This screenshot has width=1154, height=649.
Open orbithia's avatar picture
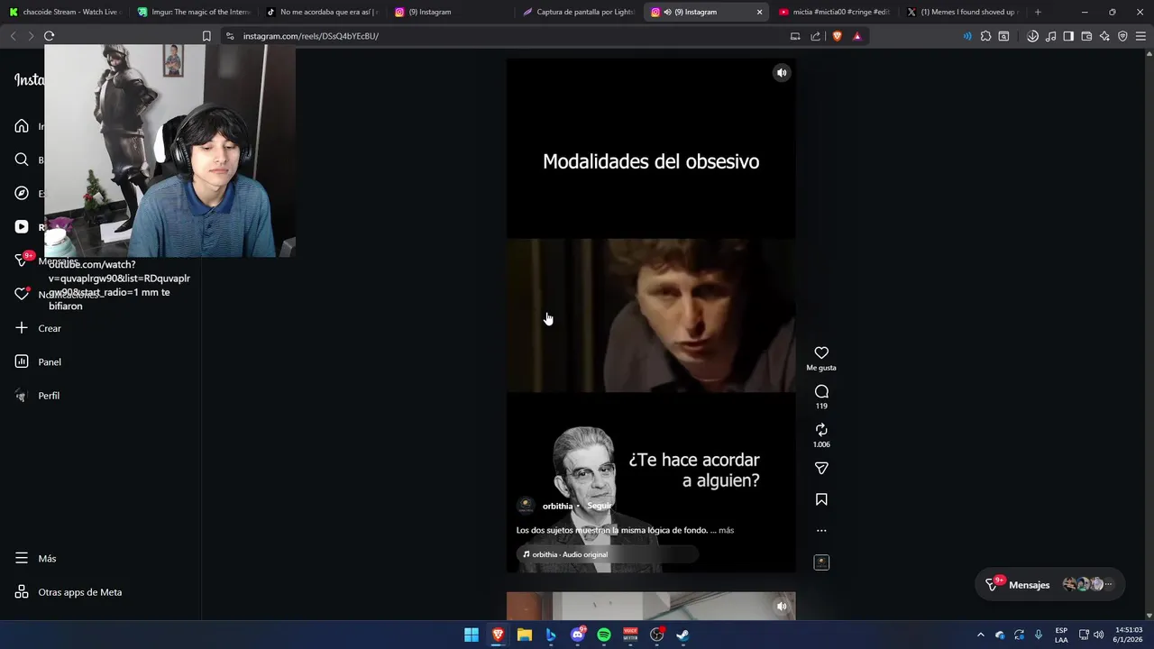pyautogui.click(x=526, y=506)
